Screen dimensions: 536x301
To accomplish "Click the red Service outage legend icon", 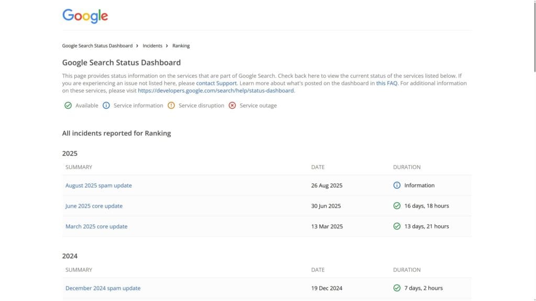I will (x=232, y=106).
